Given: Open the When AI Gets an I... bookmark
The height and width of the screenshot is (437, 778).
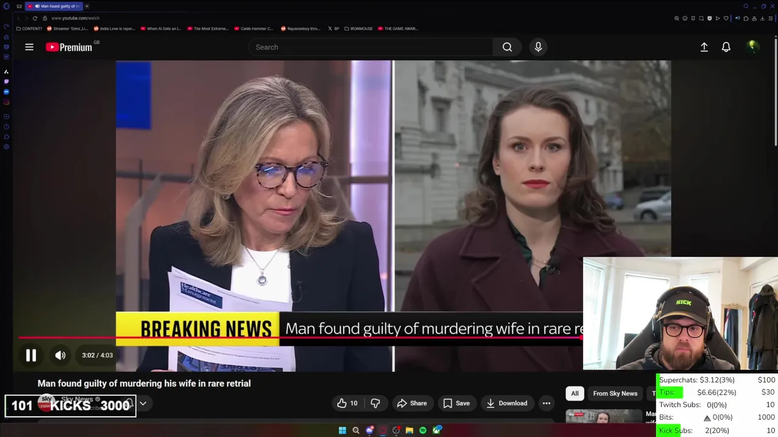Looking at the screenshot, I should [x=161, y=29].
